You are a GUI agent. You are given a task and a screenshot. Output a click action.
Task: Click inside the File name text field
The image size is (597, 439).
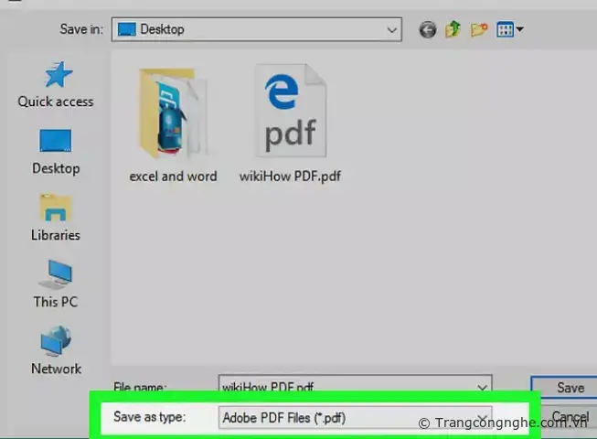point(347,387)
